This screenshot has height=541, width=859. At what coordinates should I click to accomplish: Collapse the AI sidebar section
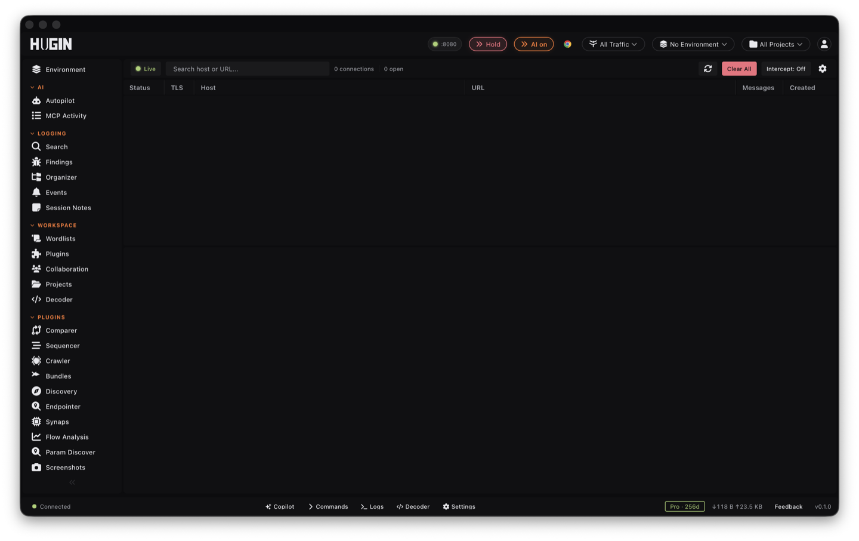click(37, 87)
